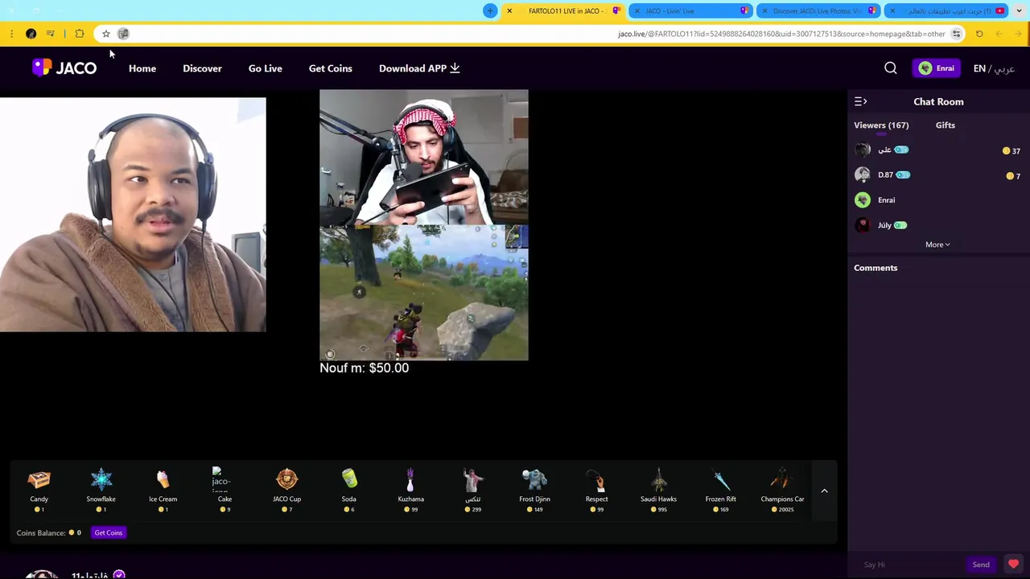Select viewer D.87 in list
The height and width of the screenshot is (579, 1030).
pos(937,175)
